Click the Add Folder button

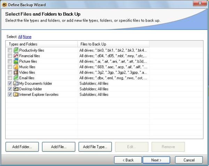[22, 147]
